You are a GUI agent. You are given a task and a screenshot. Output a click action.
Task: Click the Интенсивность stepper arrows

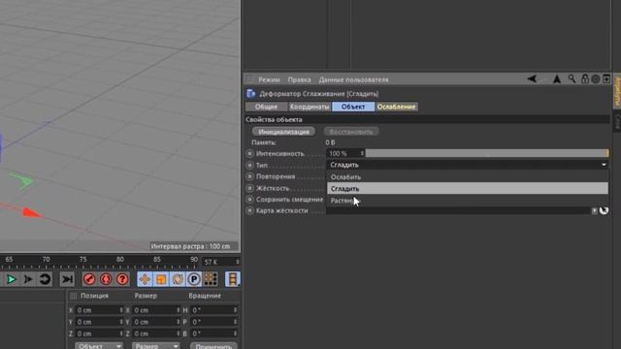(x=362, y=153)
